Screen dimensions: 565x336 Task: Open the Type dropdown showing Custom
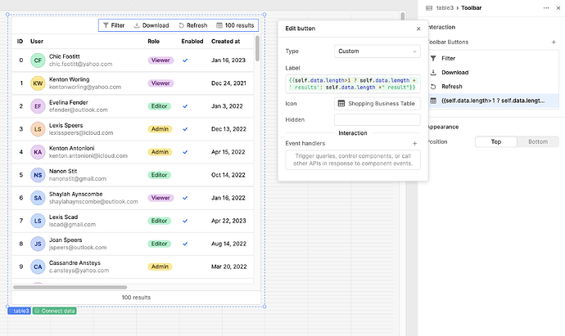(x=377, y=51)
